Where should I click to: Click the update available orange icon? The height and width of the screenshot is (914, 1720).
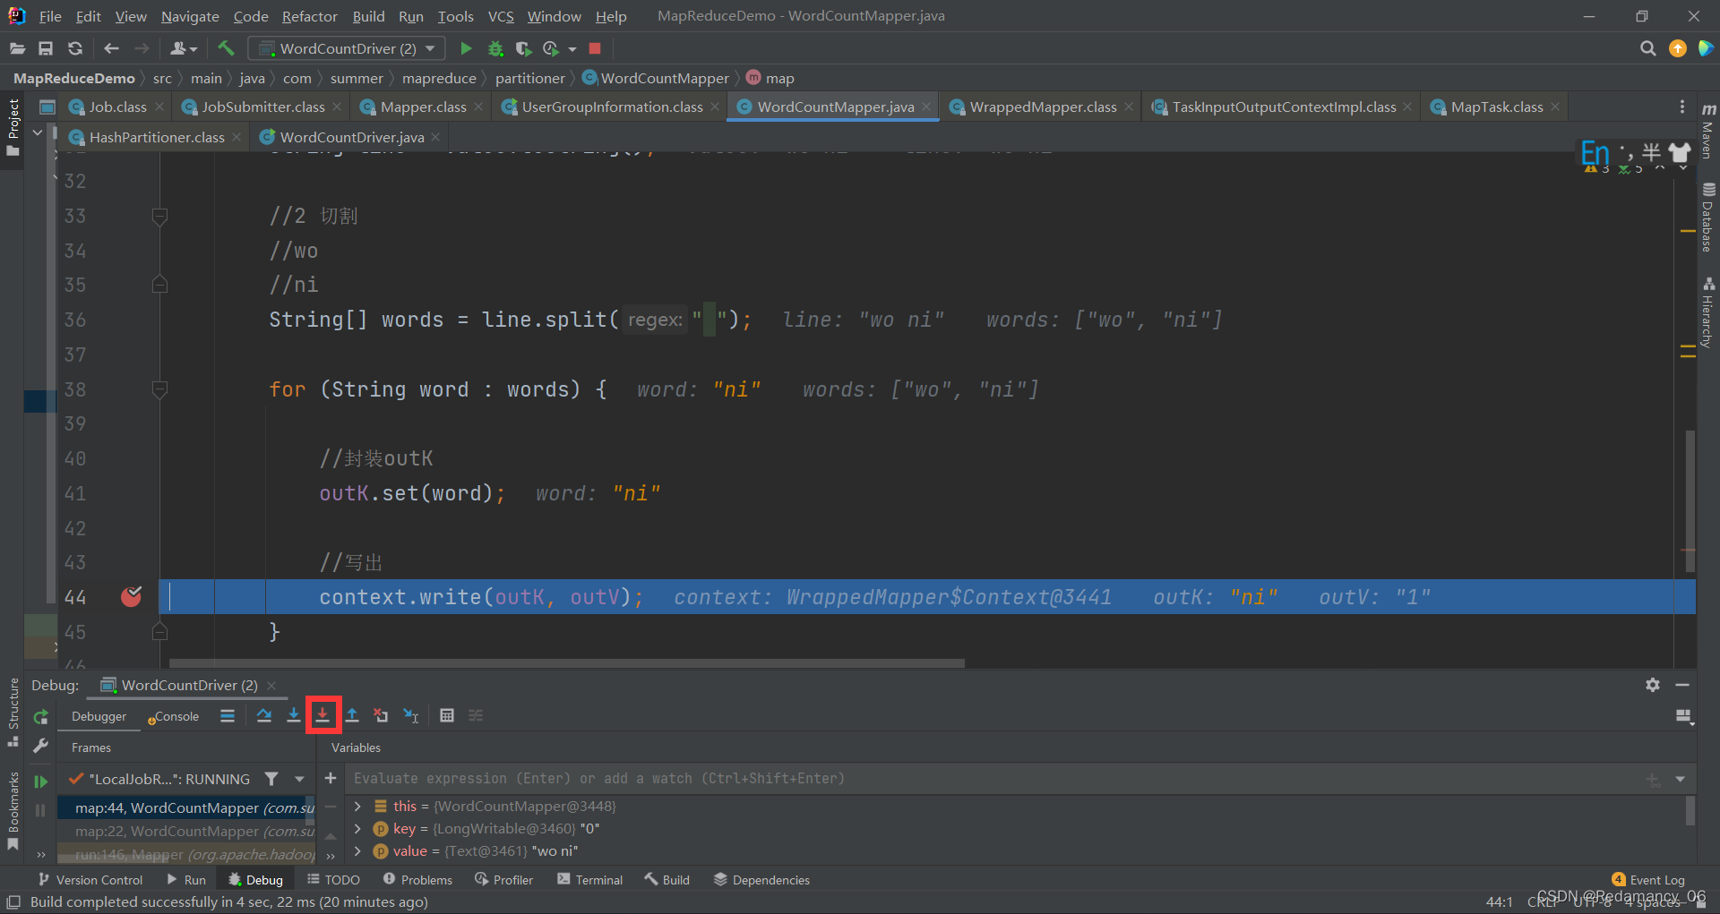click(x=1678, y=48)
